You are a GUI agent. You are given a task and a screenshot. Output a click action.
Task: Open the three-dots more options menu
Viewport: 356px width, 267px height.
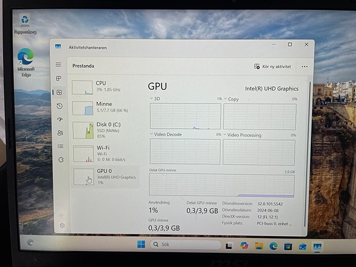coord(305,66)
